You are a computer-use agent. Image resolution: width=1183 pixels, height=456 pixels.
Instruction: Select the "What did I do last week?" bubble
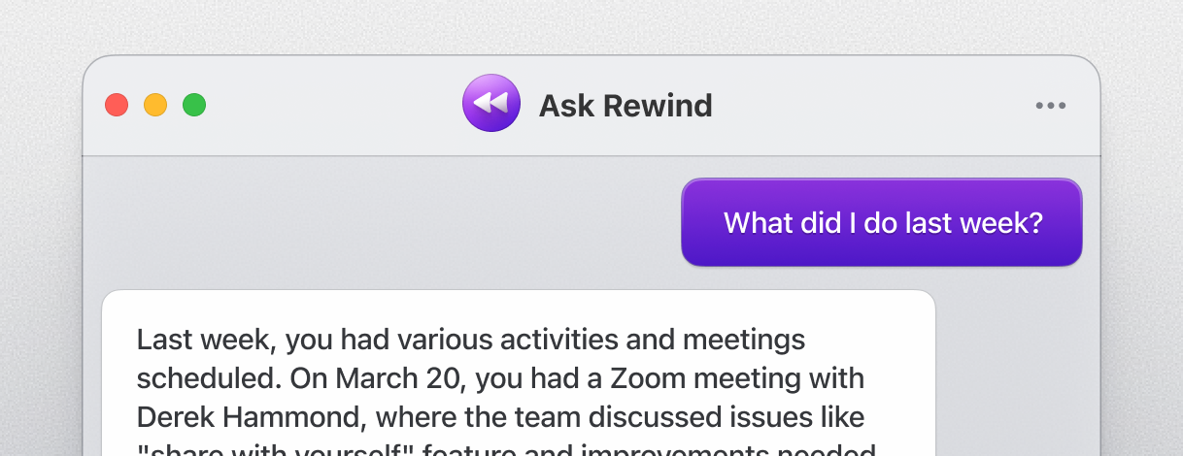(882, 222)
